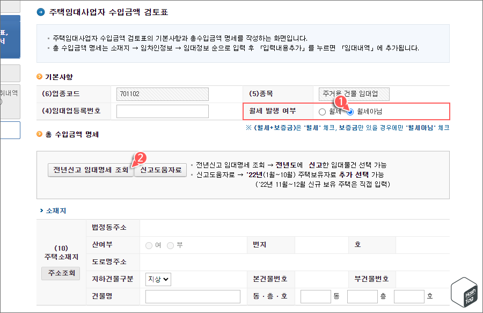Click the 신고도움자료 button
This screenshot has height=313, width=483.
click(x=161, y=170)
